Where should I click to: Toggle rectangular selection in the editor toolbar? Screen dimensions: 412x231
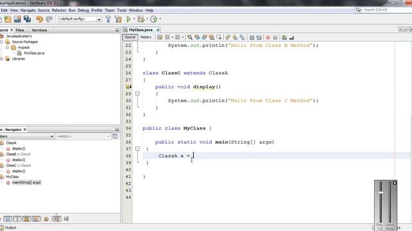[219, 37]
